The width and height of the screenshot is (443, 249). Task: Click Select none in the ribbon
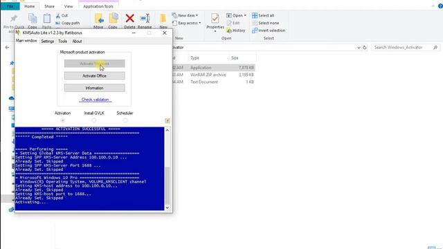(x=266, y=23)
